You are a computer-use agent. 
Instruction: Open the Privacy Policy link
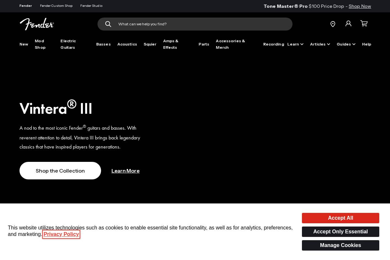(61, 234)
